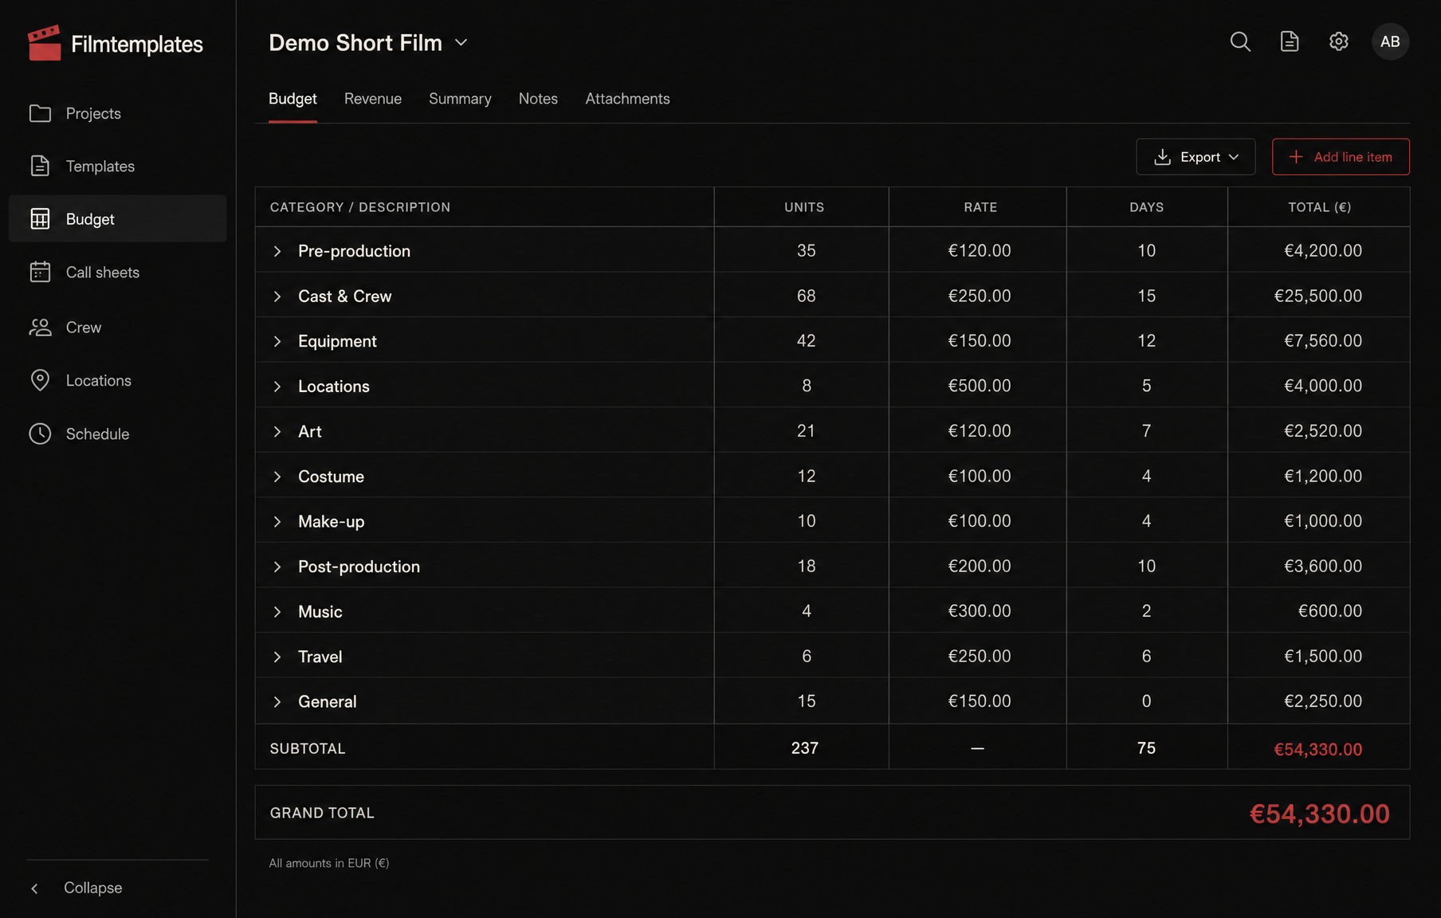Expand the Costume row
Image resolution: width=1441 pixels, height=918 pixels.
[x=277, y=477]
